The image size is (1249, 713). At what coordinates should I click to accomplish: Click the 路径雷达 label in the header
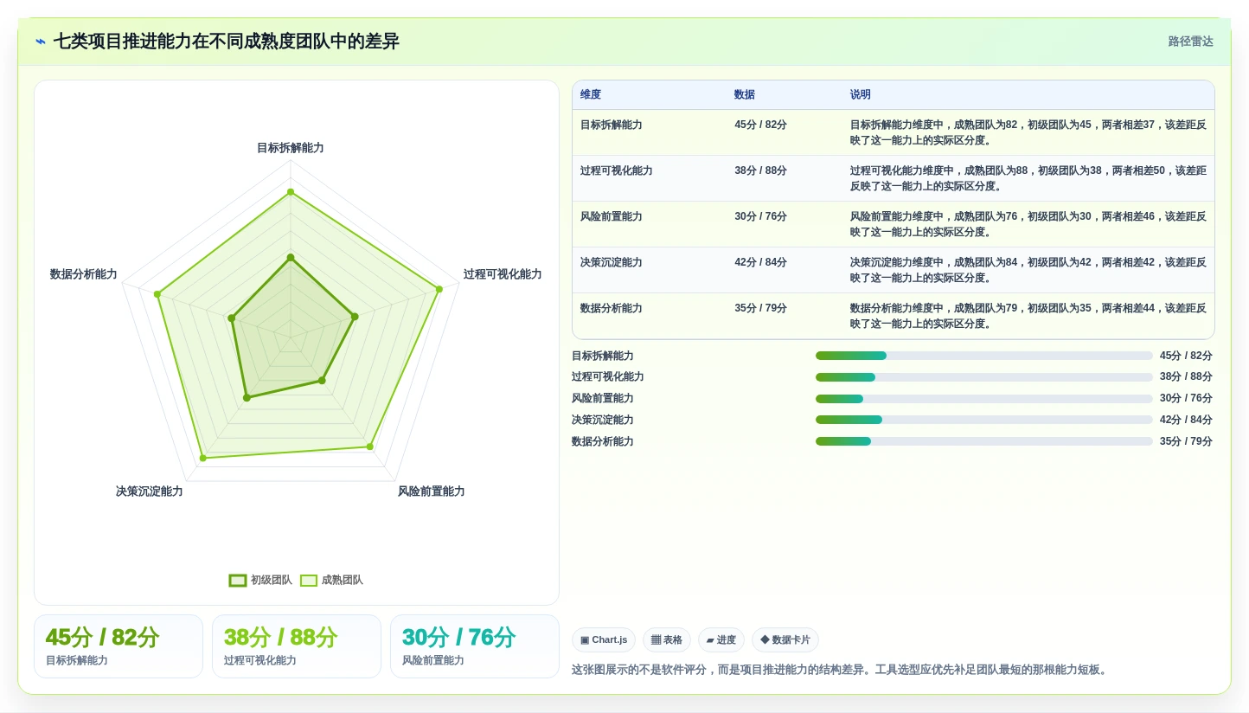(x=1190, y=42)
